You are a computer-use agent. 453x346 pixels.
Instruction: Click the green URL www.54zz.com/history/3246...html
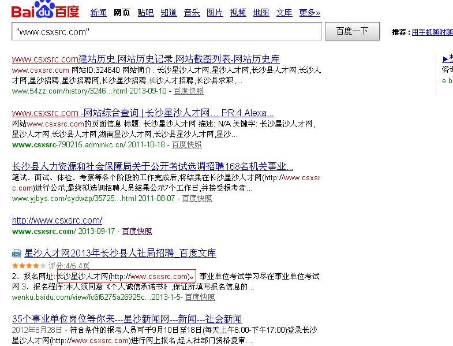click(x=70, y=91)
